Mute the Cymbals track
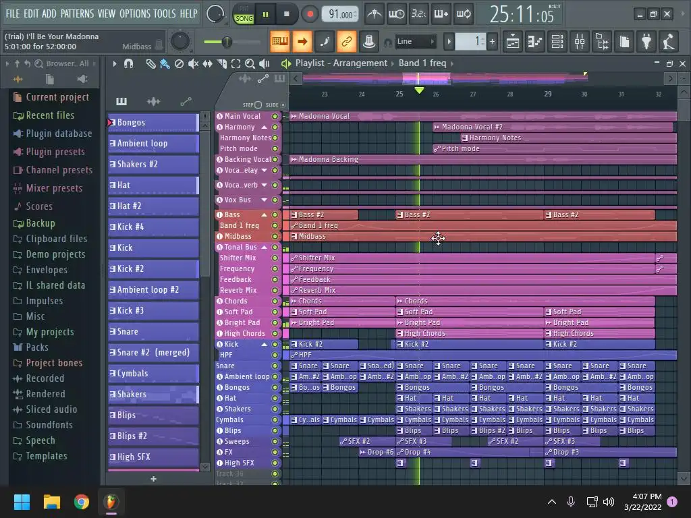The height and width of the screenshot is (518, 691). [x=275, y=420]
